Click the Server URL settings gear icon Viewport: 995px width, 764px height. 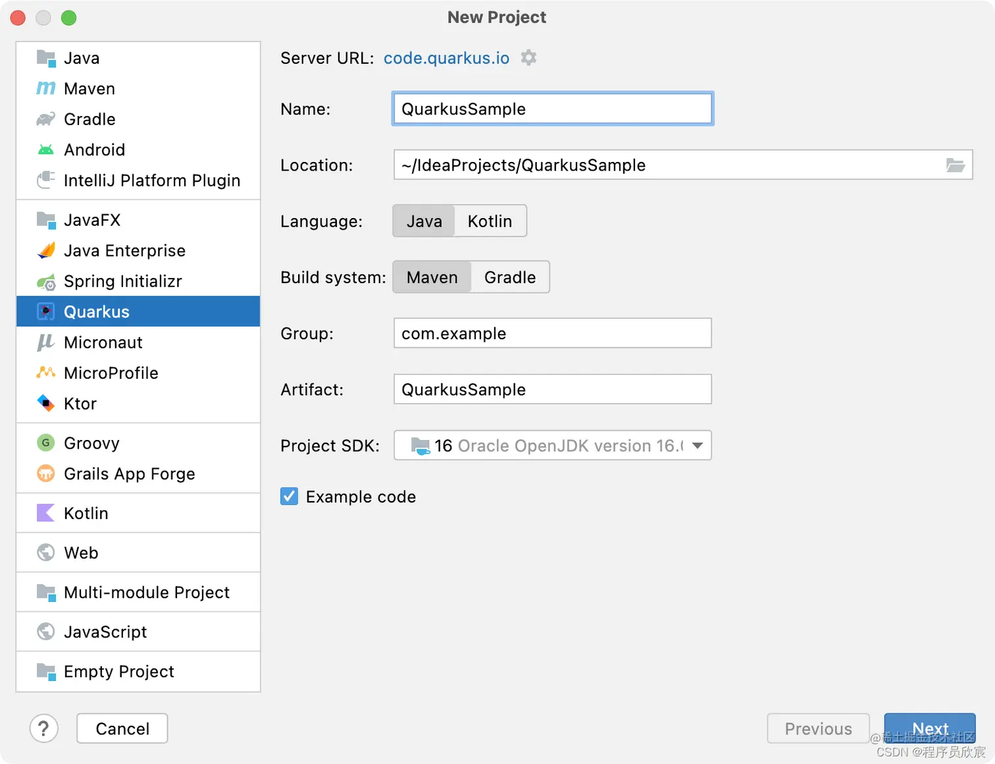point(528,58)
